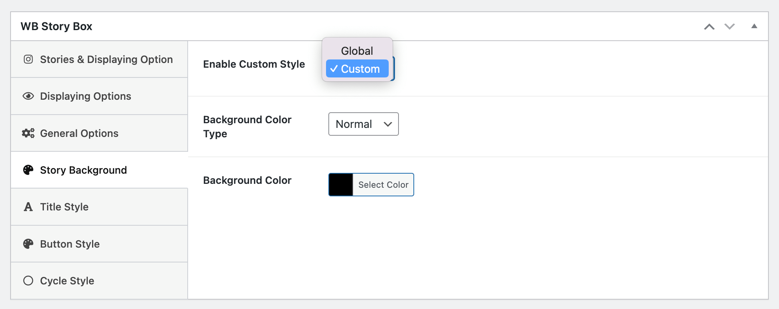The width and height of the screenshot is (779, 309).
Task: Click the Instagram icon beside Stories & Displaying Option
Action: click(x=28, y=59)
